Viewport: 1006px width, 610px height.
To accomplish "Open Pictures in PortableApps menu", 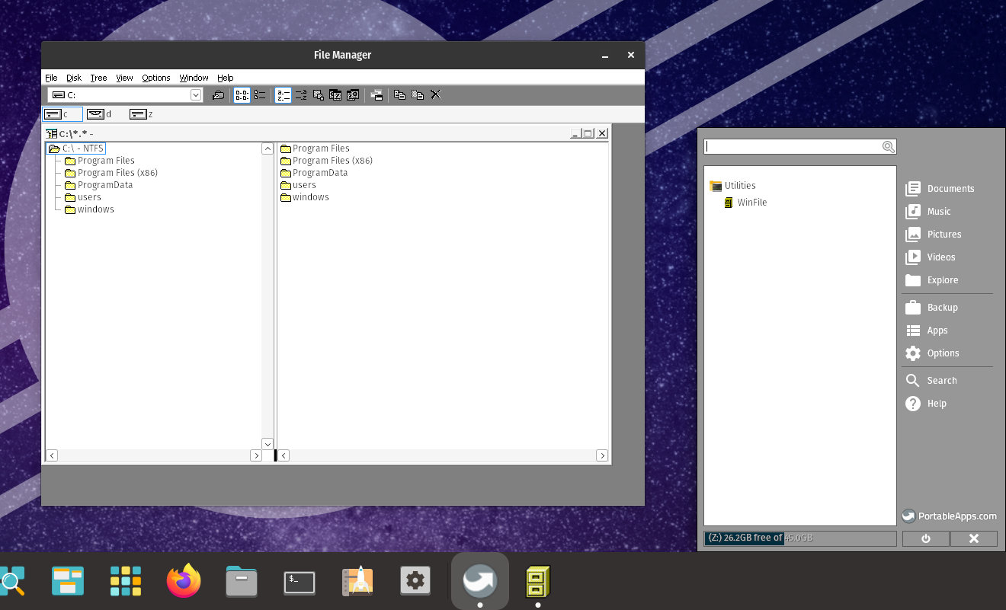I will click(934, 235).
